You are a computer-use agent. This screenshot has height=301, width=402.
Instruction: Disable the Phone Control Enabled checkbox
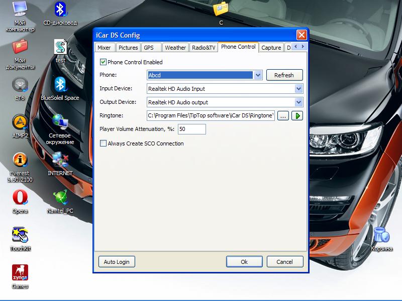(104, 62)
